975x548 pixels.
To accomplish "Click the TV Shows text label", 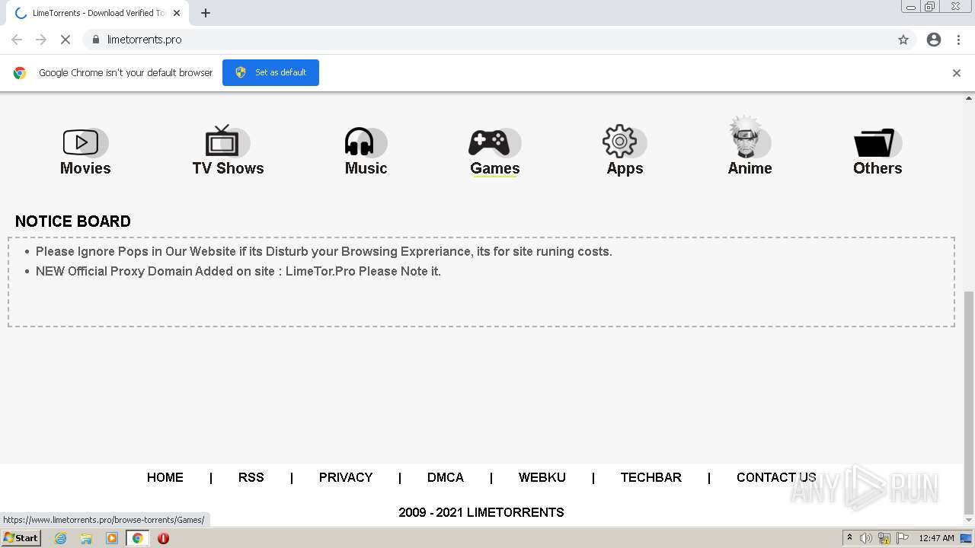I will coord(228,168).
